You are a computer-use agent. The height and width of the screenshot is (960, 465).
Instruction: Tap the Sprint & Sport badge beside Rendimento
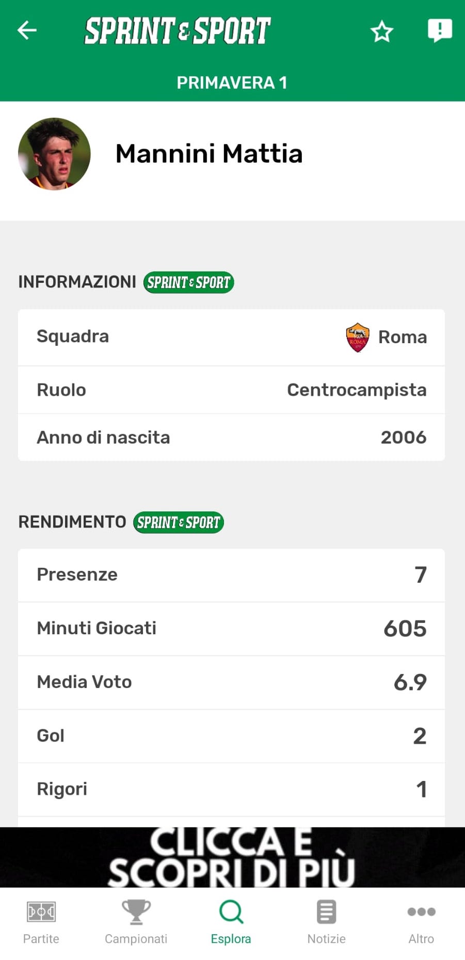point(179,522)
